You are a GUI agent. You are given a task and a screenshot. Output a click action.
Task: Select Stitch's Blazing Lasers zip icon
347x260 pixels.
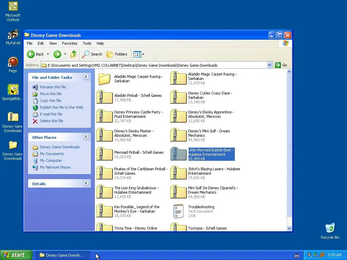[x=178, y=173]
